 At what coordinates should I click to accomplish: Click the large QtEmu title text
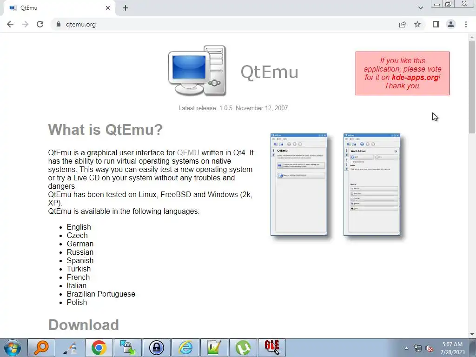(269, 72)
